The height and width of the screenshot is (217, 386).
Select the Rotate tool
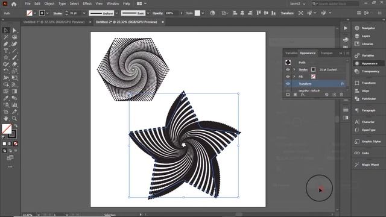pos(5,71)
